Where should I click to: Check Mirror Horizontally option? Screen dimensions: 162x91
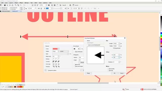coord(108,69)
